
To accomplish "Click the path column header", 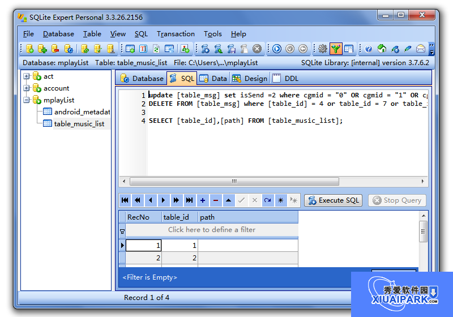I will pyautogui.click(x=248, y=217).
